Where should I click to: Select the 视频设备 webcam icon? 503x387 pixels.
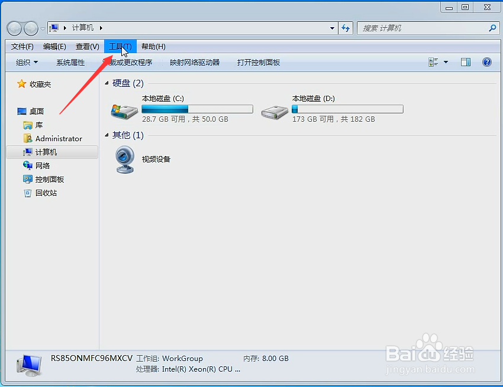pos(125,160)
